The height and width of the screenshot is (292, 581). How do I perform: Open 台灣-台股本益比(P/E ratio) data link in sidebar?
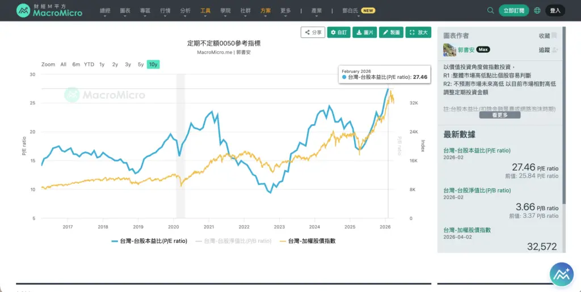pos(477,150)
